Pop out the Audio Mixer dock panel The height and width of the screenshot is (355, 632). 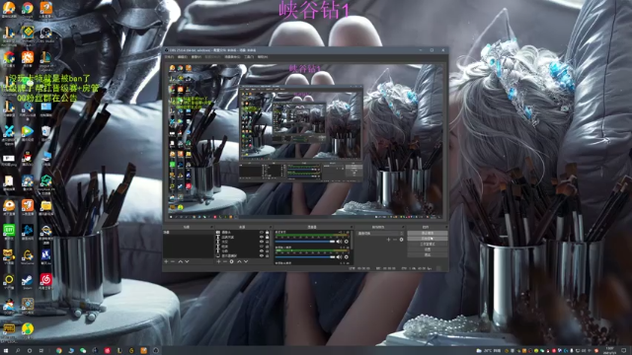351,228
